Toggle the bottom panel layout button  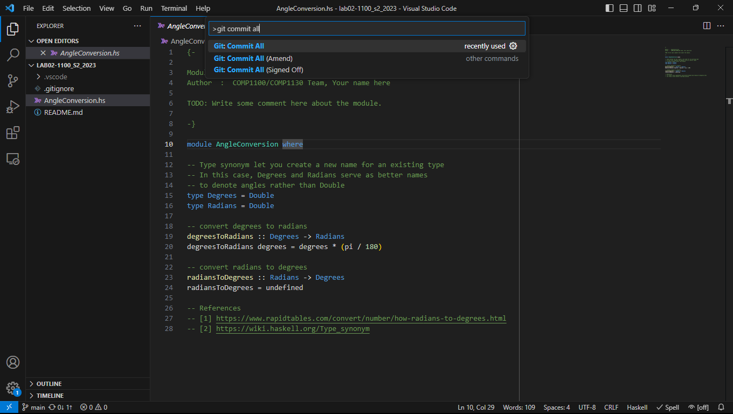pos(624,8)
